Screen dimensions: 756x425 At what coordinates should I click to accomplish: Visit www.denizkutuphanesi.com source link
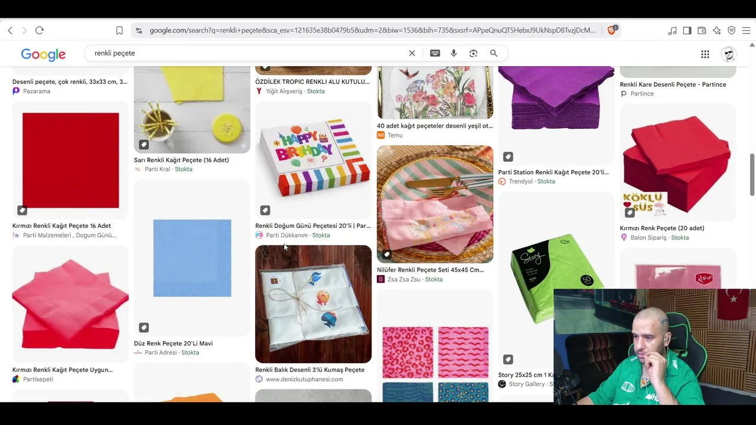pyautogui.click(x=304, y=379)
